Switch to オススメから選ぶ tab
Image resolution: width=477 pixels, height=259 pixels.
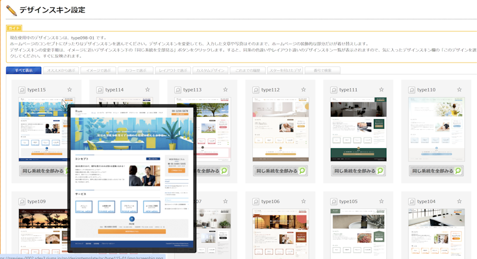coord(61,70)
